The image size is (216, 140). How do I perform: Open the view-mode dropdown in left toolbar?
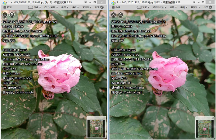(x=35, y=7)
